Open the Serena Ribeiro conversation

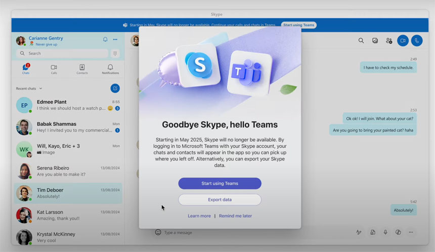[68, 171]
